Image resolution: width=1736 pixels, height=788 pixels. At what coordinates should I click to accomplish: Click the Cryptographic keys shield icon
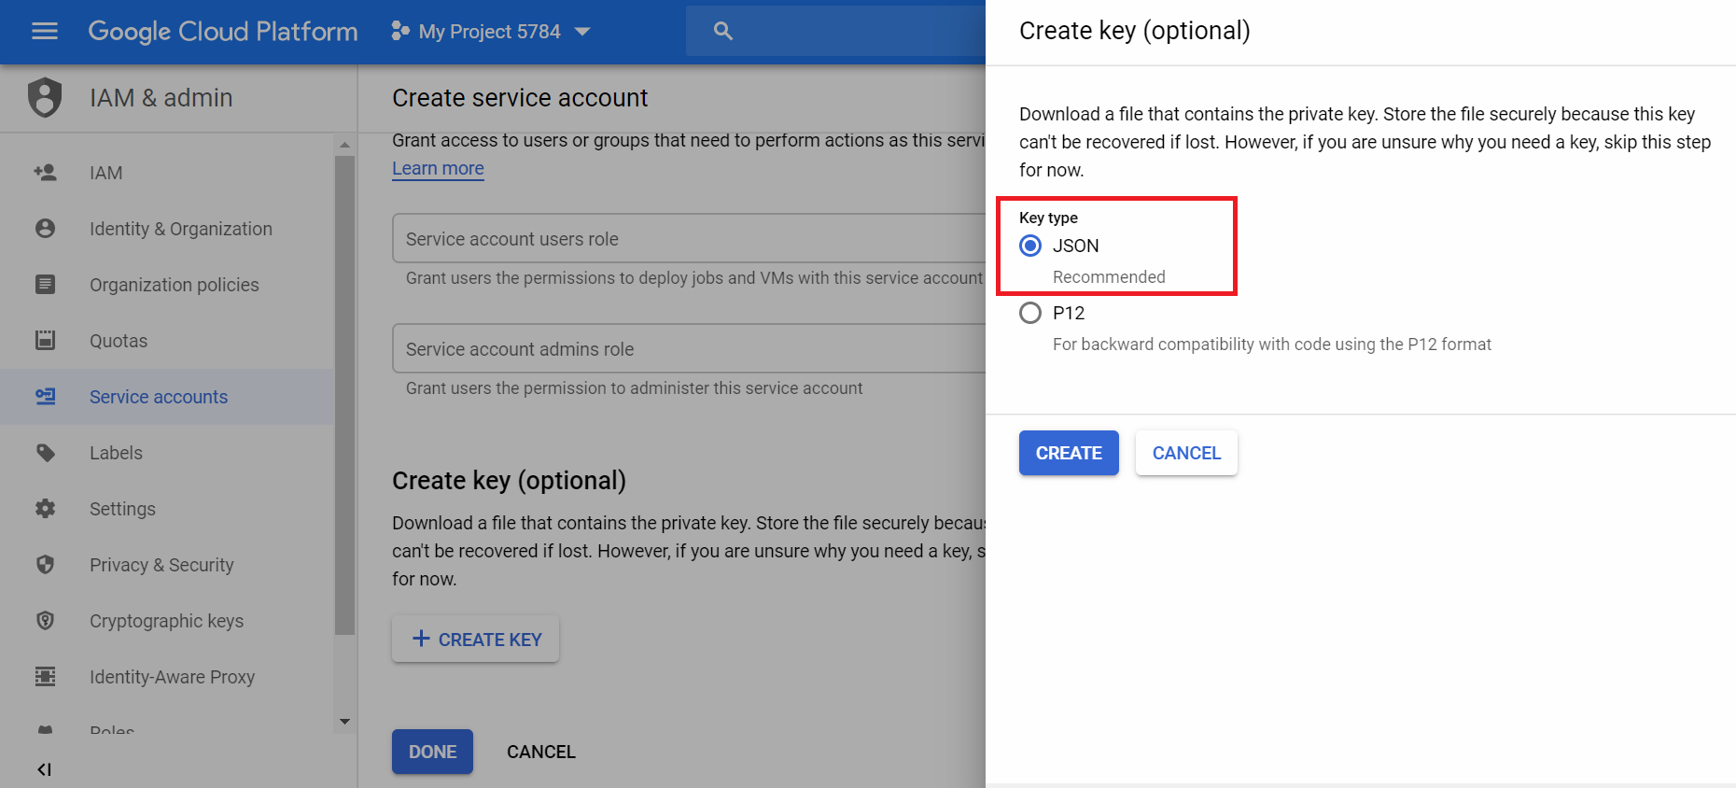click(45, 621)
